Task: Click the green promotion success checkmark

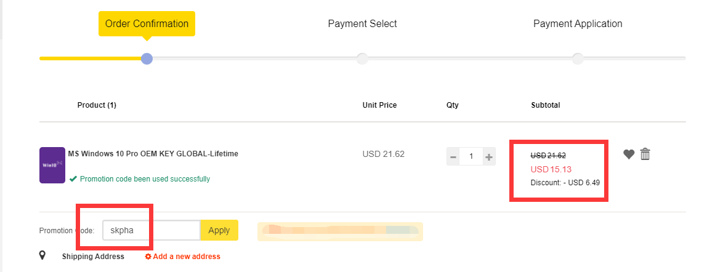Action: coord(73,179)
